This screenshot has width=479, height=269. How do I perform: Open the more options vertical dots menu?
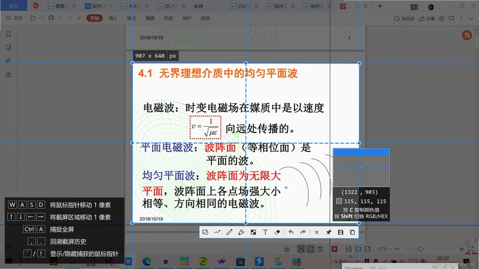click(461, 19)
